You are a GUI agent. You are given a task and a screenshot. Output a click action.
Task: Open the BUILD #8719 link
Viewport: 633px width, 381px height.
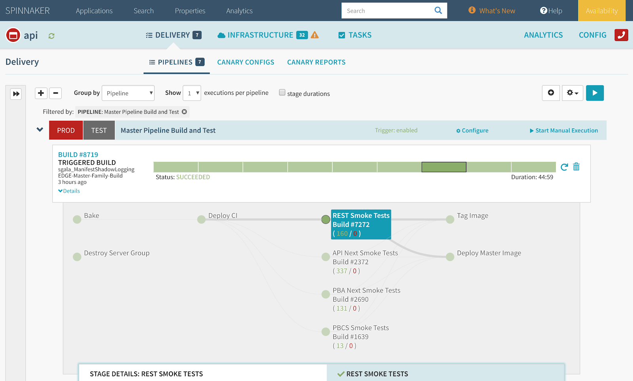78,155
